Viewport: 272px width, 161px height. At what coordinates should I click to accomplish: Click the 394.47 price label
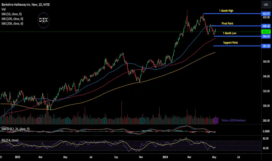[x=266, y=36]
